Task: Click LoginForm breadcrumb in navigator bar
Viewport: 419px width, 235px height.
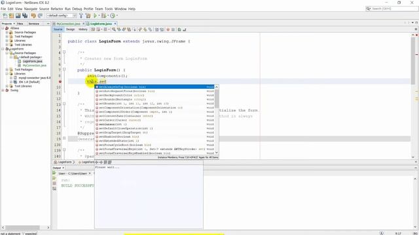Action: click(64, 162)
